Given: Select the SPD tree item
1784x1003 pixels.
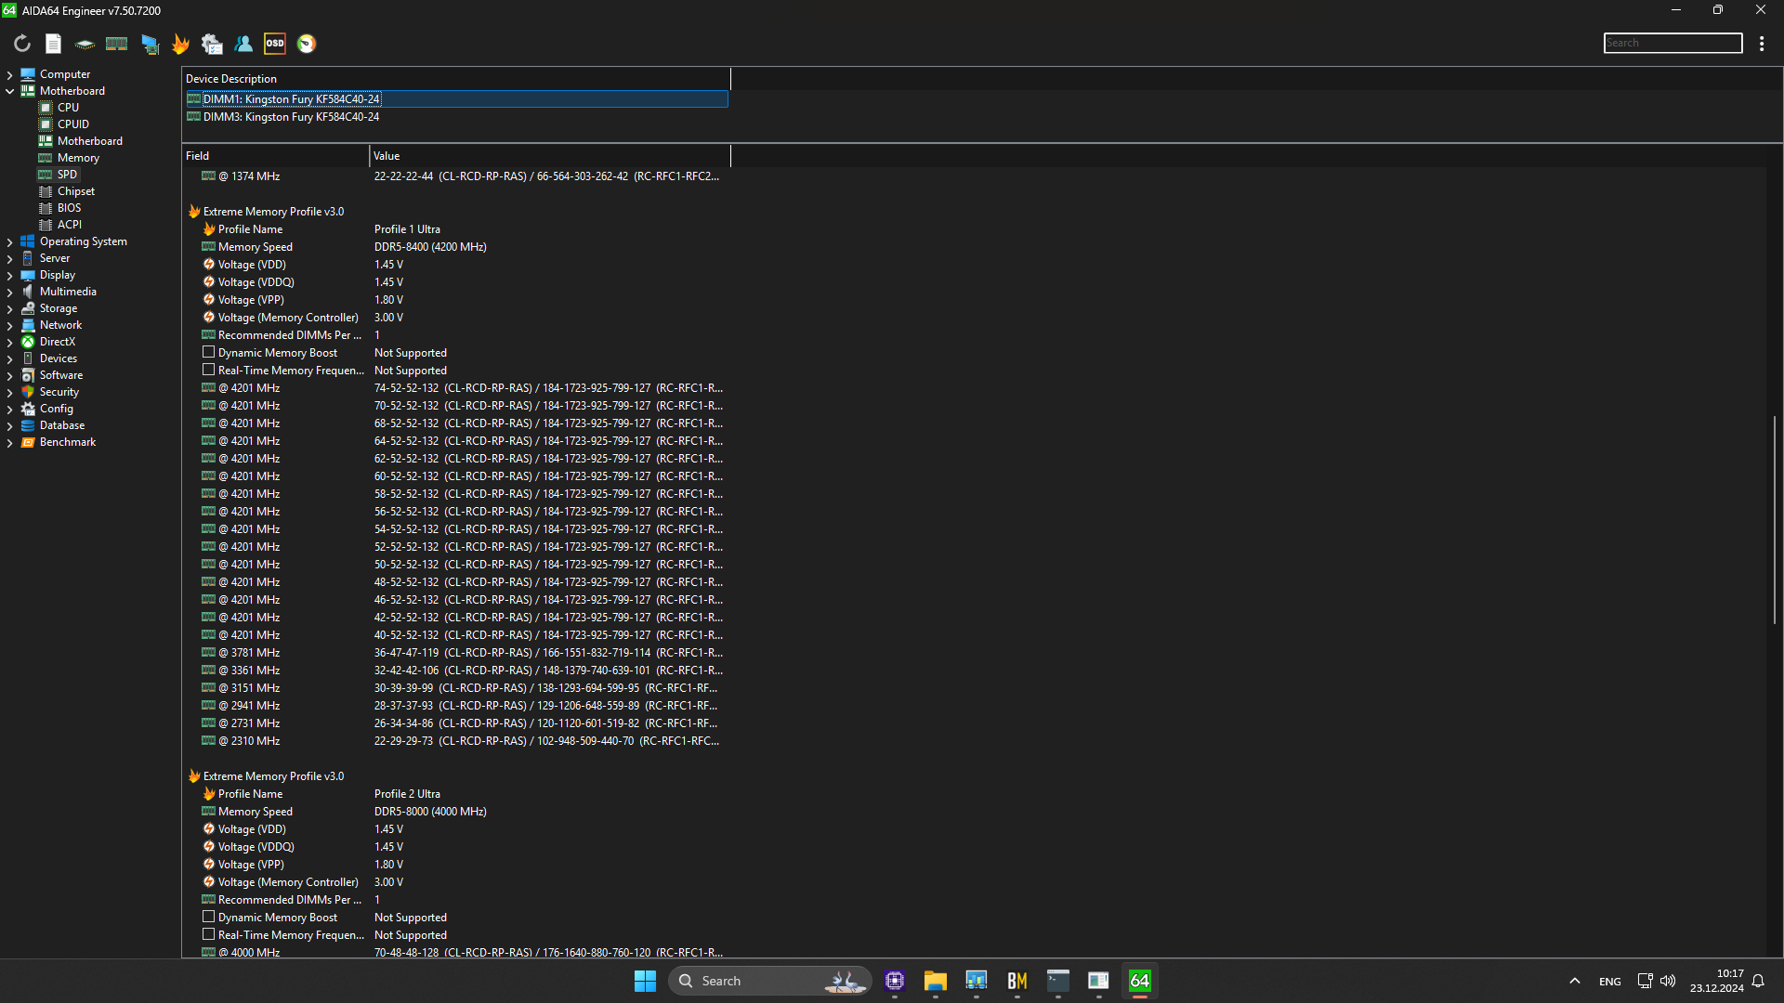Looking at the screenshot, I should [67, 175].
